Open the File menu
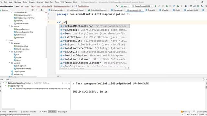 pyautogui.click(x=1, y=2)
